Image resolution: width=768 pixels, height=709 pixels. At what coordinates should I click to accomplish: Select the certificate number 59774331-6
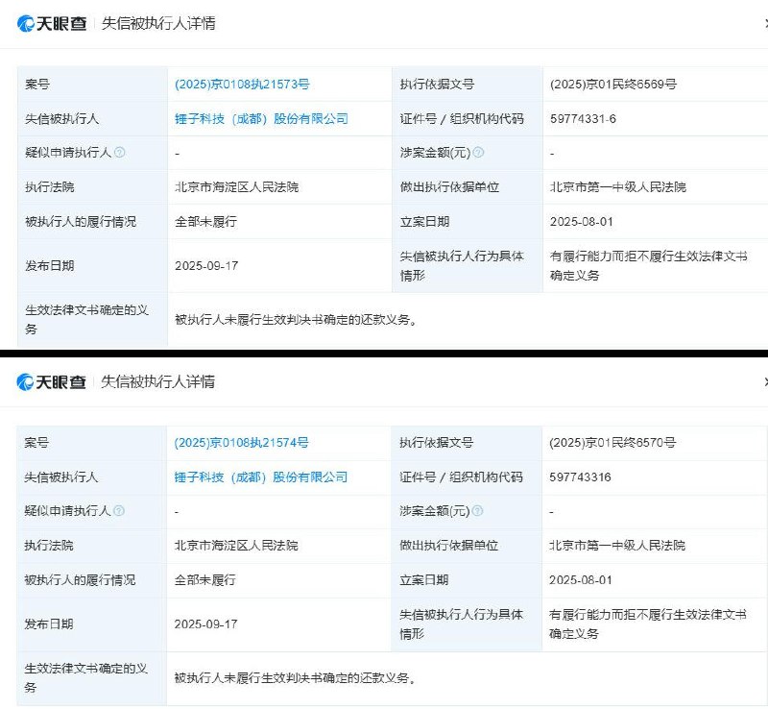[x=583, y=119]
